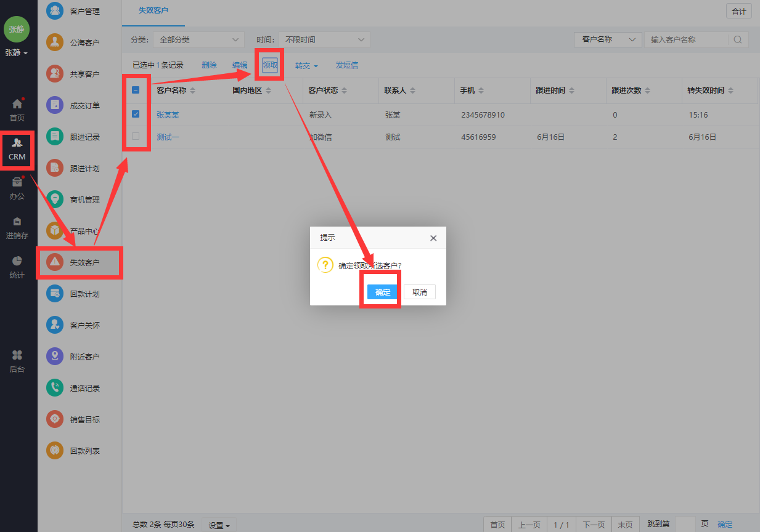Viewport: 760px width, 532px height.
Task: Open 客户管理 menu label
Action: [85, 11]
